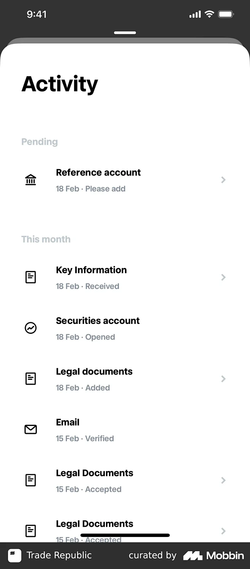Tap the document icon beside Legal documents Added

pos(30,379)
